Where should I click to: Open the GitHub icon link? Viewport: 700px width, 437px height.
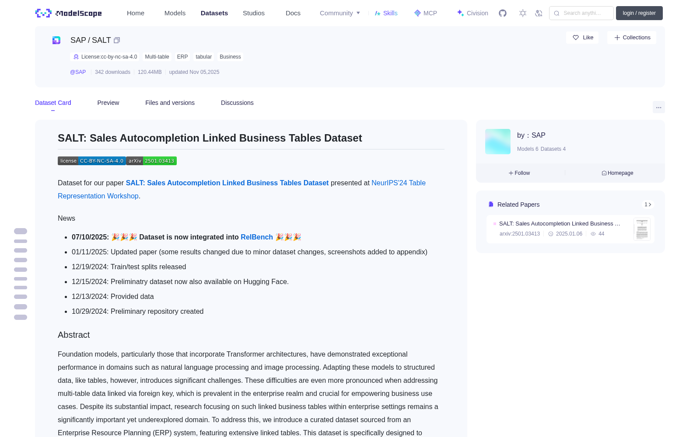503,13
